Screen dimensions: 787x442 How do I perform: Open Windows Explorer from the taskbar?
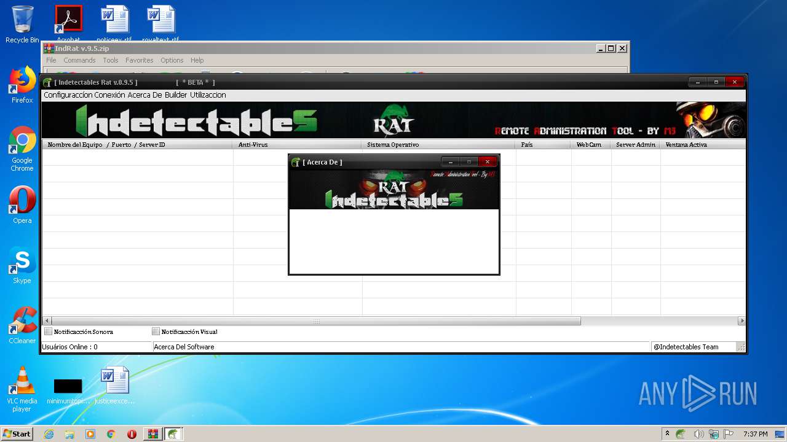tap(69, 434)
